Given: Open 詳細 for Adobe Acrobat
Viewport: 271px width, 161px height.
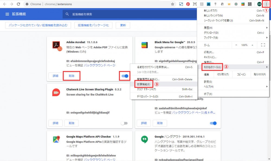Looking at the screenshot, I should click(x=56, y=76).
